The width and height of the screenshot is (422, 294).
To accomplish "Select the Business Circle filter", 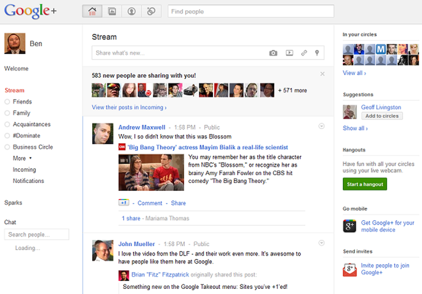I will pyautogui.click(x=33, y=147).
